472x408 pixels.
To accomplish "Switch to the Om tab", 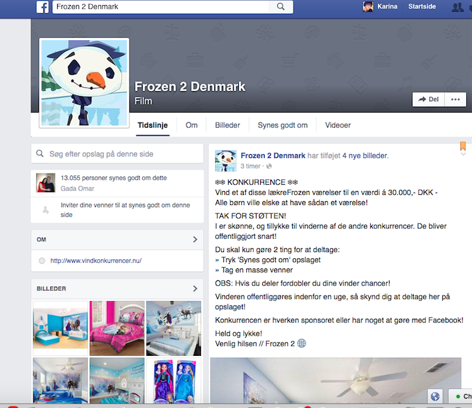I will point(192,125).
